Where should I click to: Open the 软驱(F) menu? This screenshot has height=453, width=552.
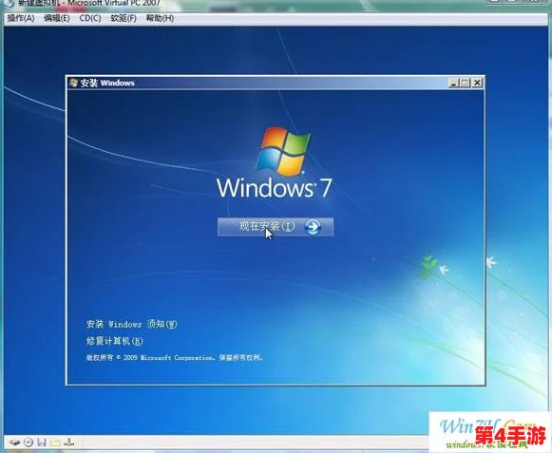pyautogui.click(x=124, y=18)
